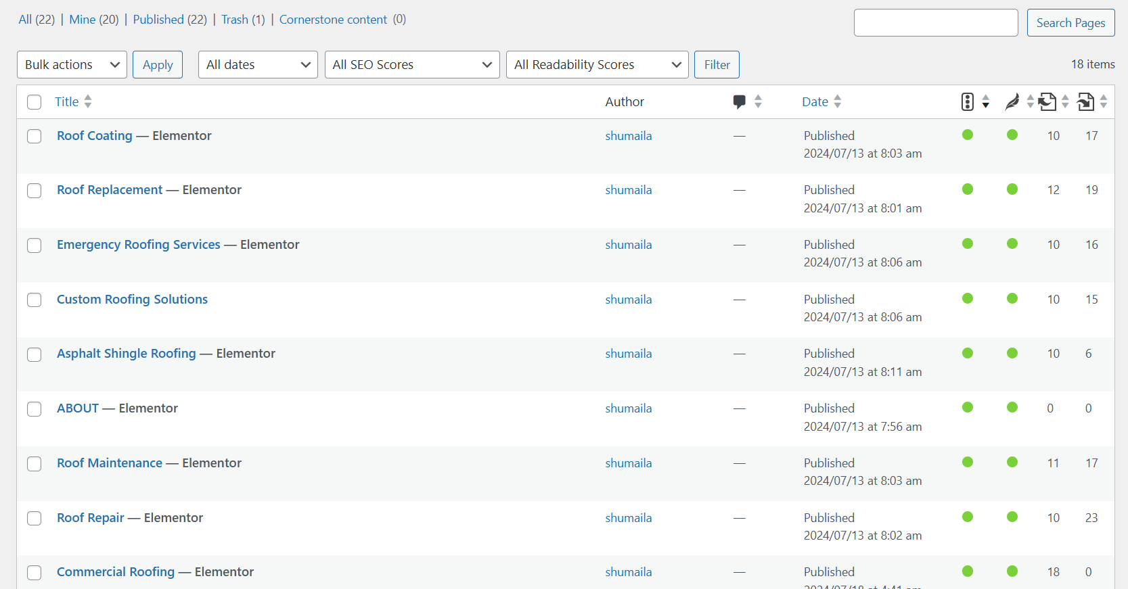Select the Custom Roofing Solutions checkbox

[34, 300]
